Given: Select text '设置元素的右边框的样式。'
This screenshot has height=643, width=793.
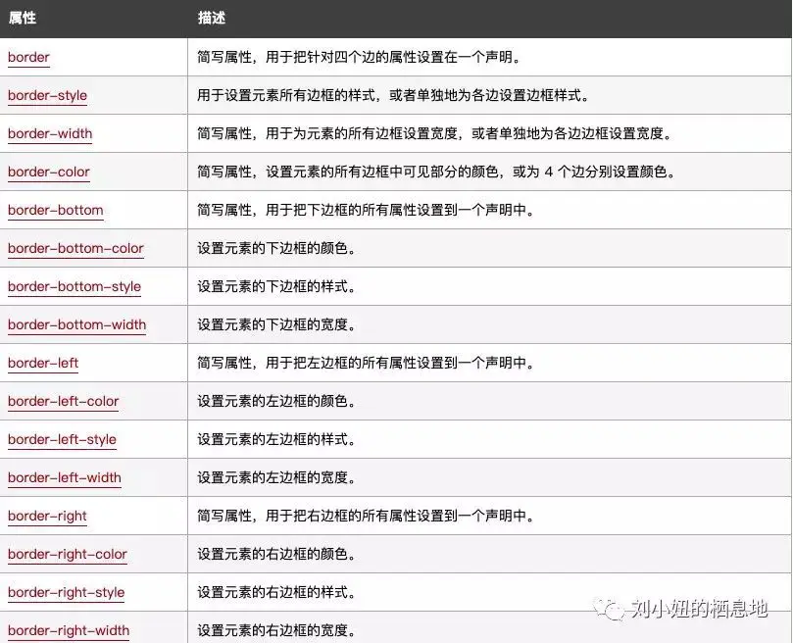Looking at the screenshot, I should click(276, 592).
